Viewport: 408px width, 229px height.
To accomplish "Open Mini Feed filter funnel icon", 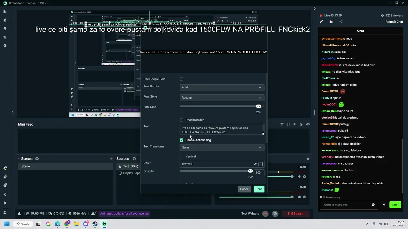I will [282, 124].
